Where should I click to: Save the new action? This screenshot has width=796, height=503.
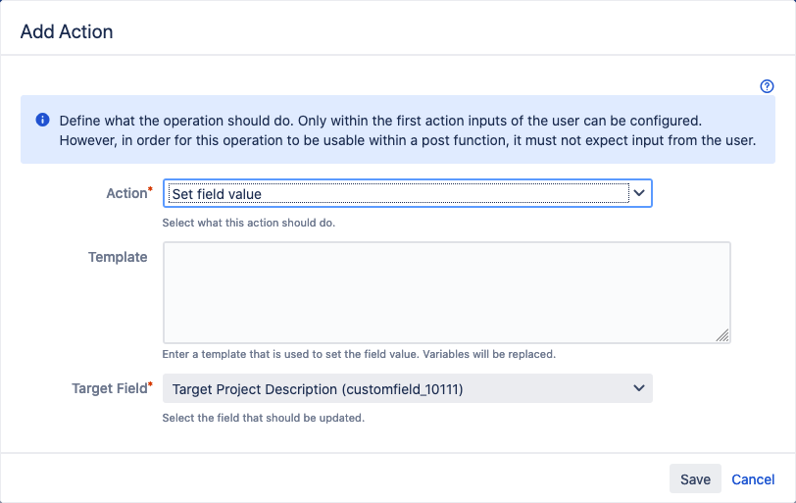(x=695, y=478)
